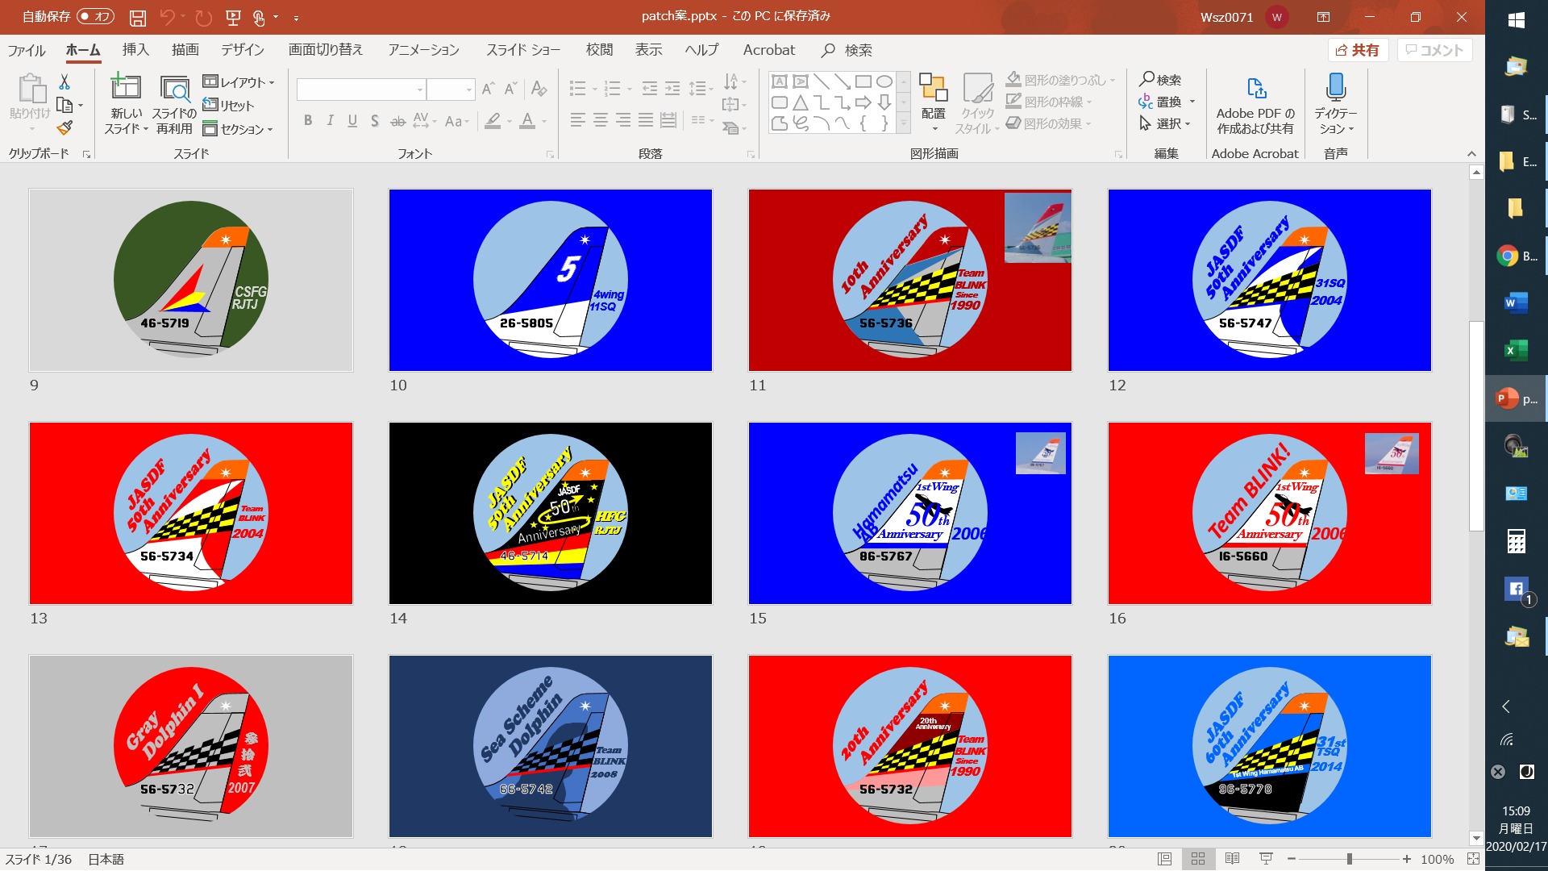1548x871 pixels.
Task: Click the Undo arrow icon
Action: (167, 17)
